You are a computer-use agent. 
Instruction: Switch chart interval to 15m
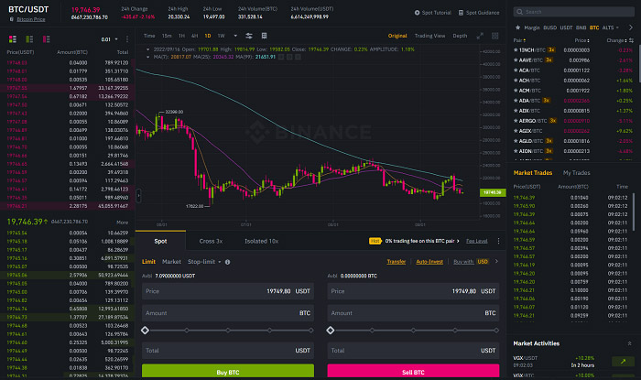(x=167, y=36)
